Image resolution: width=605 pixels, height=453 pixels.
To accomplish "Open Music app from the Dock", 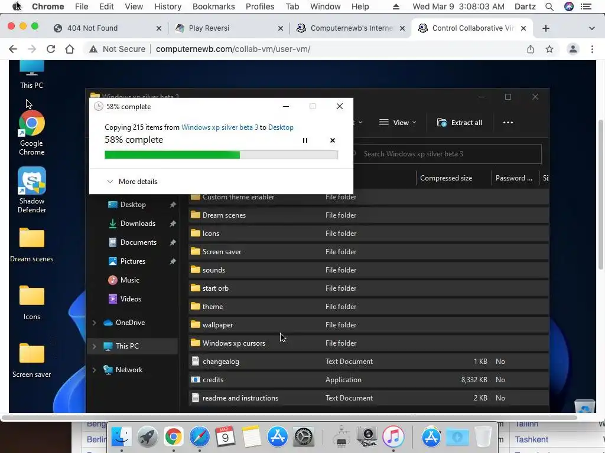I will (393, 437).
